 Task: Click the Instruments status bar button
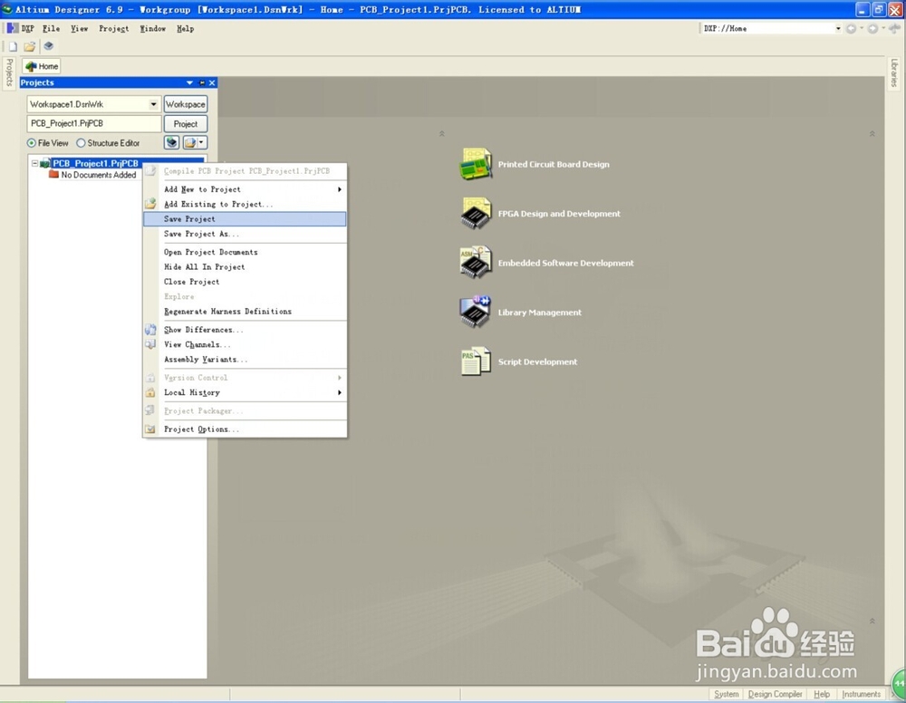(x=861, y=694)
